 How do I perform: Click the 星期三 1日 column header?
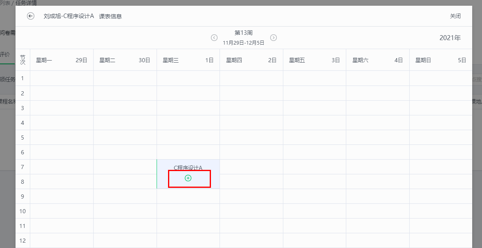[x=188, y=60]
